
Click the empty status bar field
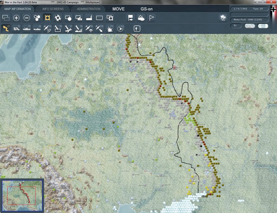[x=249, y=14]
